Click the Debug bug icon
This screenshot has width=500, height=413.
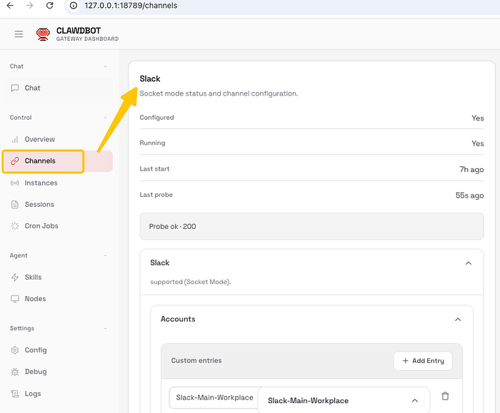(15, 372)
